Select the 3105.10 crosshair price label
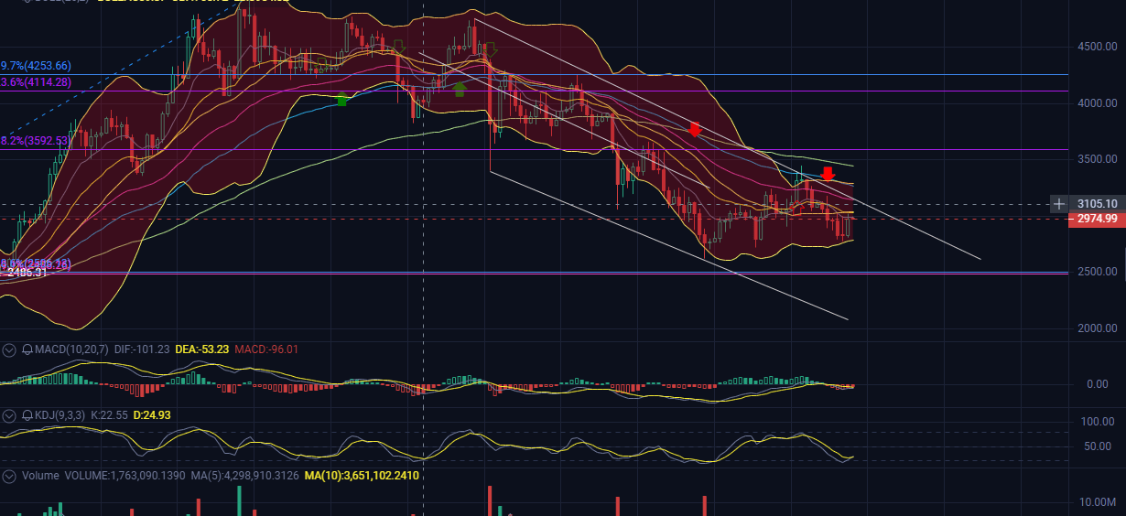Screen dimensions: 1126x516 coord(1097,203)
